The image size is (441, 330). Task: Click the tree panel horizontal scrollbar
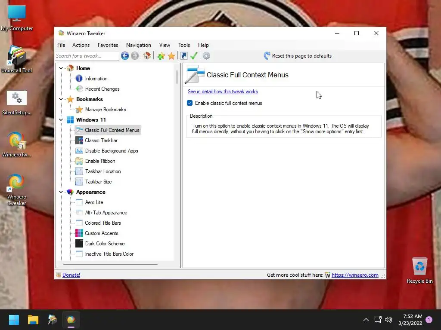point(110,264)
